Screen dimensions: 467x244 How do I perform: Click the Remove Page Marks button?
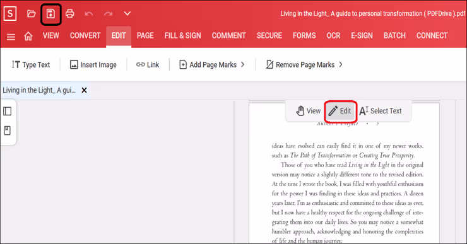point(300,64)
